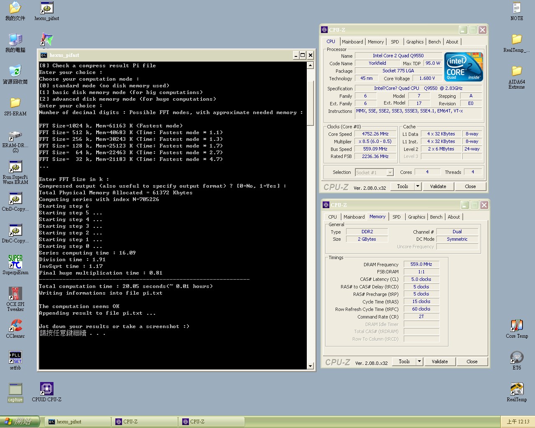Click the Intel Core 2 Quad logo
Screen dimensions: 535x428
click(464, 67)
